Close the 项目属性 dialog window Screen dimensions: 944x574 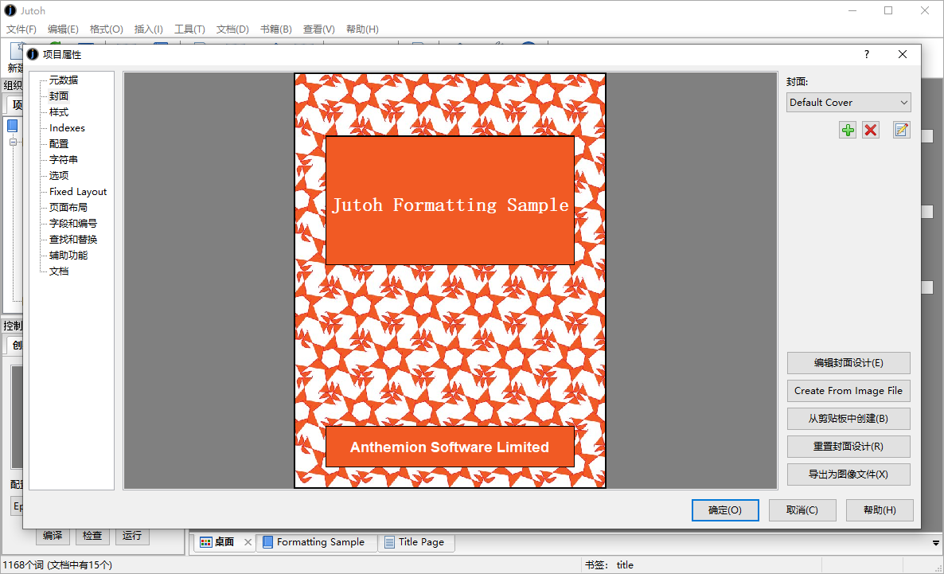point(902,55)
